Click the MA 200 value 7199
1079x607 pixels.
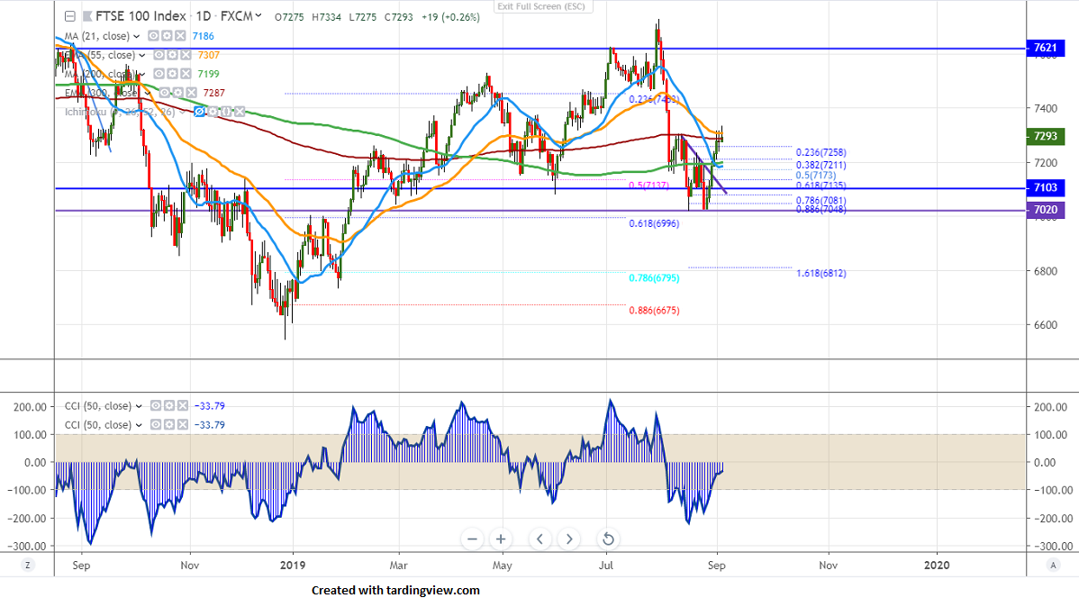(x=209, y=74)
